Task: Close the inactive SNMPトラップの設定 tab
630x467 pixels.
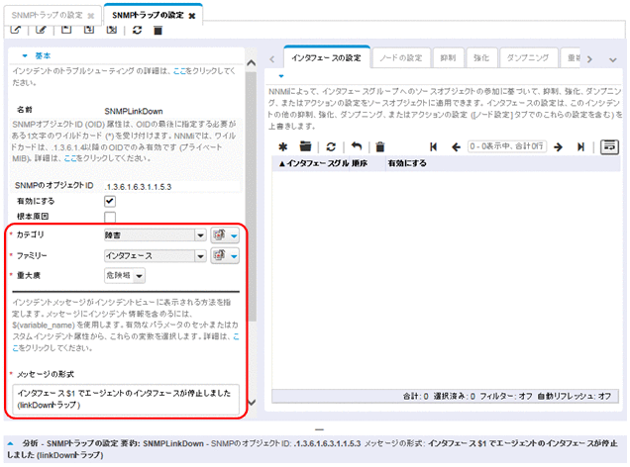Action: coord(91,16)
